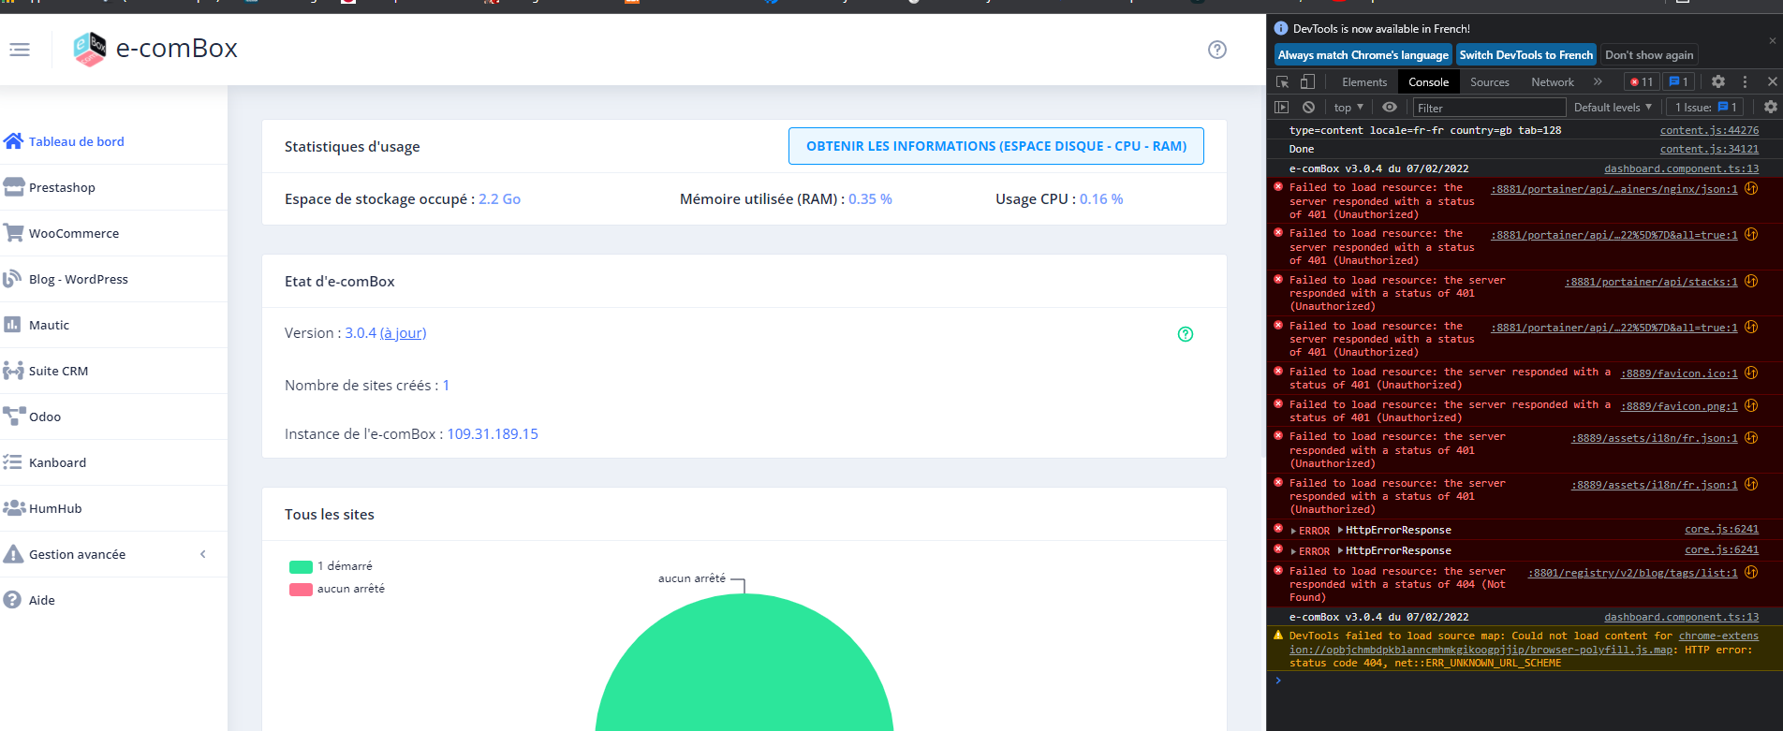1783x731 pixels.
Task: Open console settings gear icon
Action: click(x=1770, y=108)
